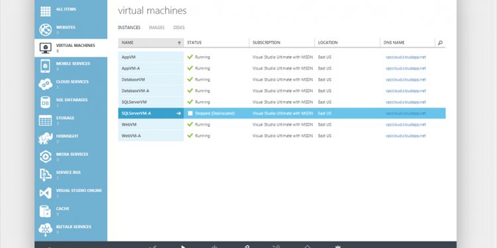Select the DatabaseVM row name

[133, 80]
